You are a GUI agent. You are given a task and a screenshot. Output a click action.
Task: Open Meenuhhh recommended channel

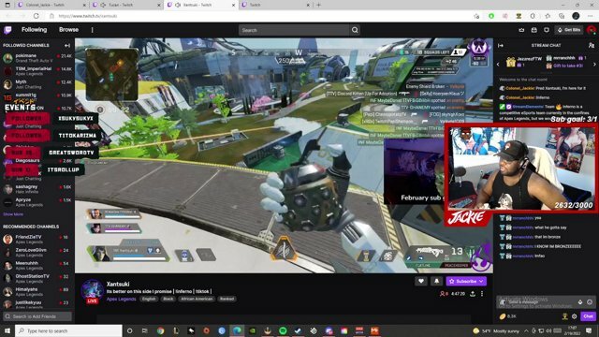pyautogui.click(x=37, y=265)
